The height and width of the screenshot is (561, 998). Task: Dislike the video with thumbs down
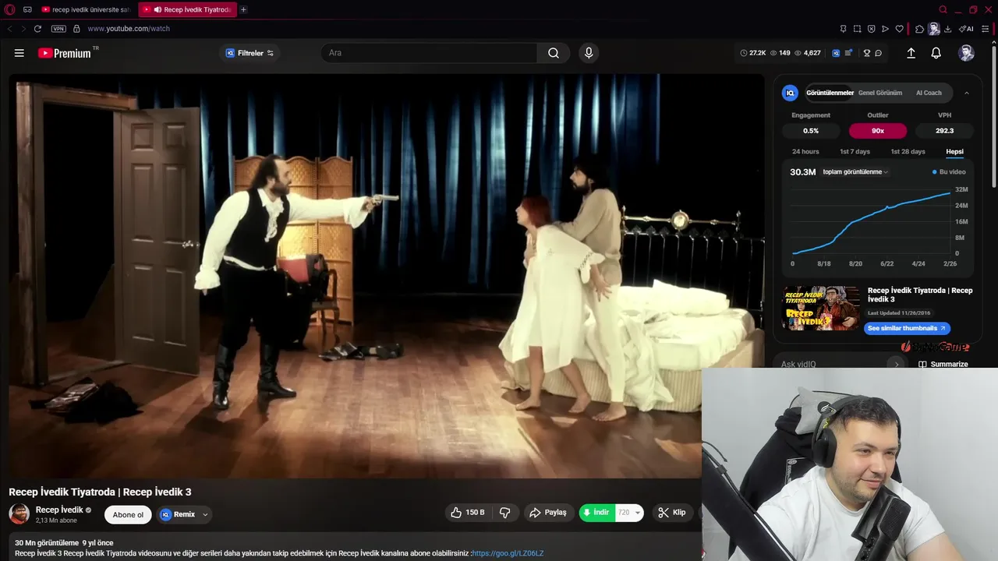click(505, 513)
